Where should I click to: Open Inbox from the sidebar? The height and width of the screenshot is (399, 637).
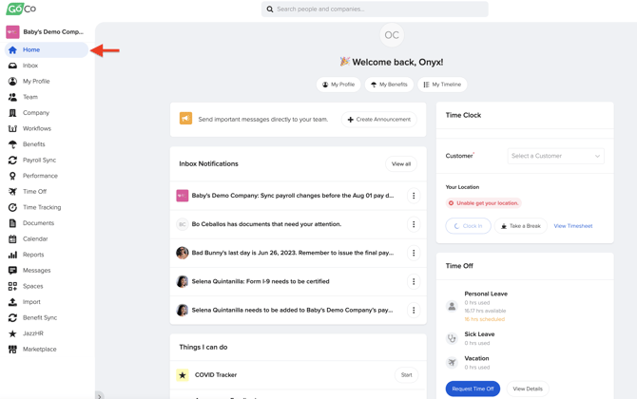coord(30,66)
